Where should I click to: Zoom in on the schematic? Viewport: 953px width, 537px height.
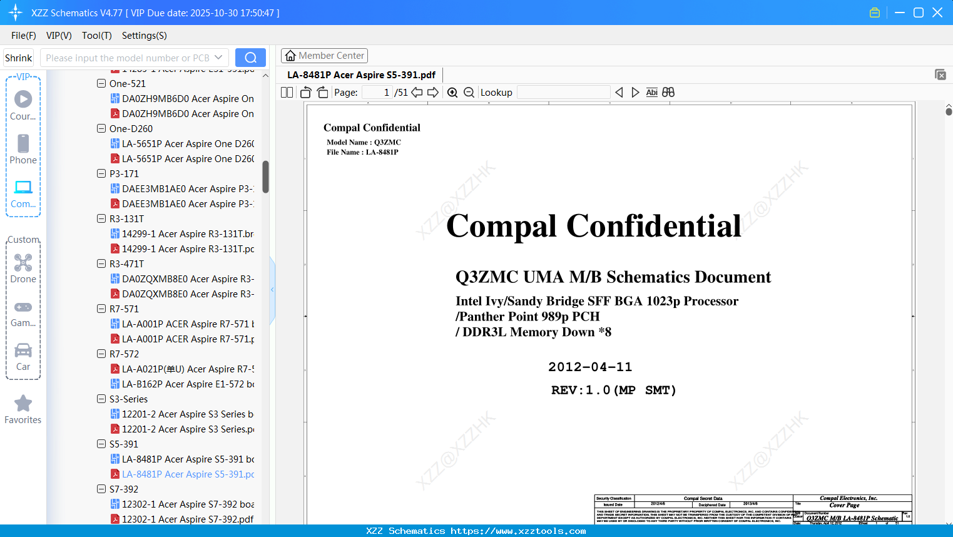coord(452,93)
